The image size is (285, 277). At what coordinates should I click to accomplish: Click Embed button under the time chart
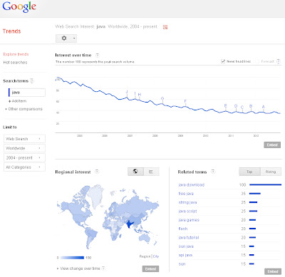[x=272, y=145]
